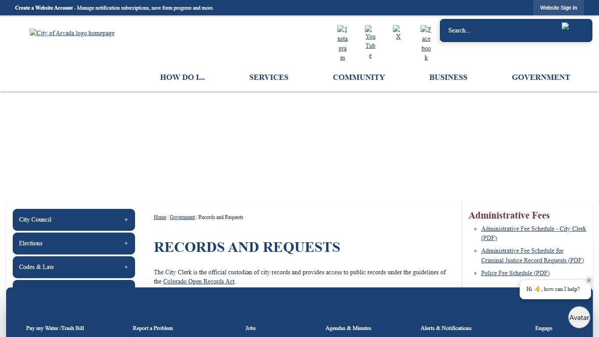The image size is (599, 337).
Task: Open Arvada's YouTube channel
Action: 370,42
